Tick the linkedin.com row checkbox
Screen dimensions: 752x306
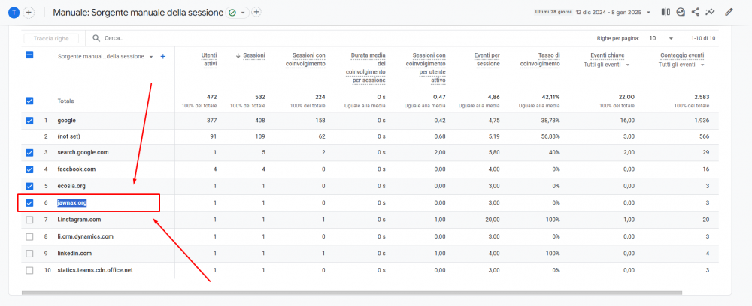(x=29, y=253)
